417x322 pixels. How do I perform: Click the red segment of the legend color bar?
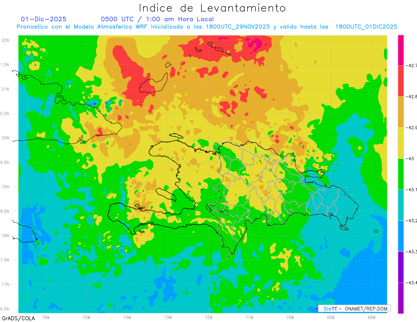point(401,81)
